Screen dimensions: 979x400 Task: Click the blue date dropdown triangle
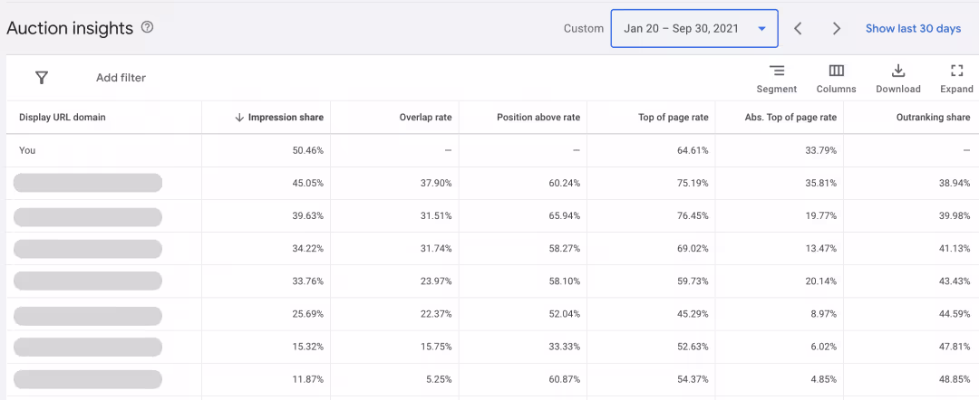[x=761, y=29]
